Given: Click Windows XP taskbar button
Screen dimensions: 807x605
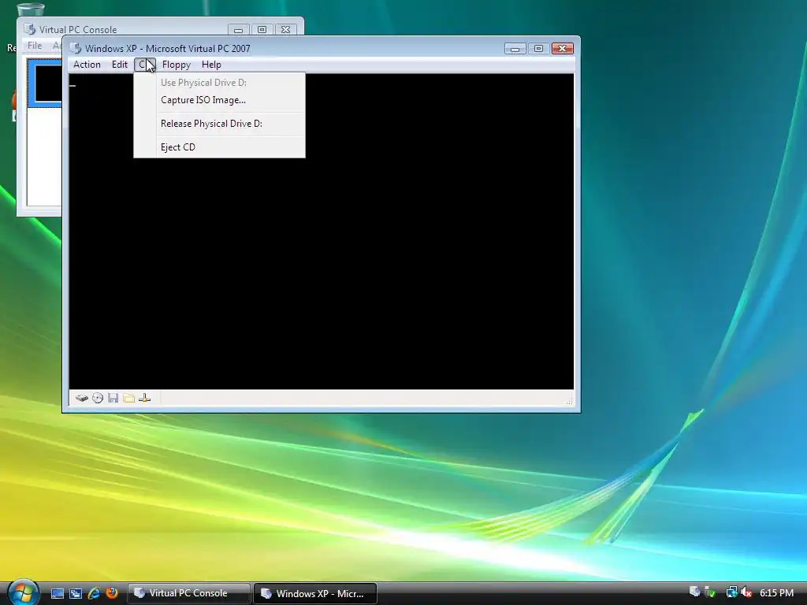Looking at the screenshot, I should tap(315, 593).
